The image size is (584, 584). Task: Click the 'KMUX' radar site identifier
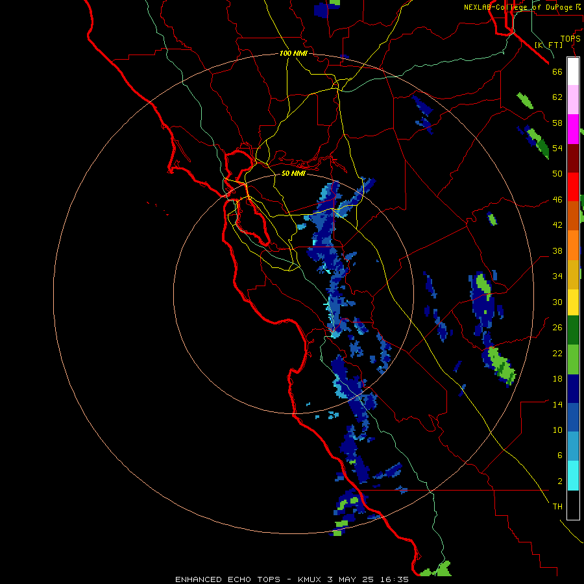309,579
